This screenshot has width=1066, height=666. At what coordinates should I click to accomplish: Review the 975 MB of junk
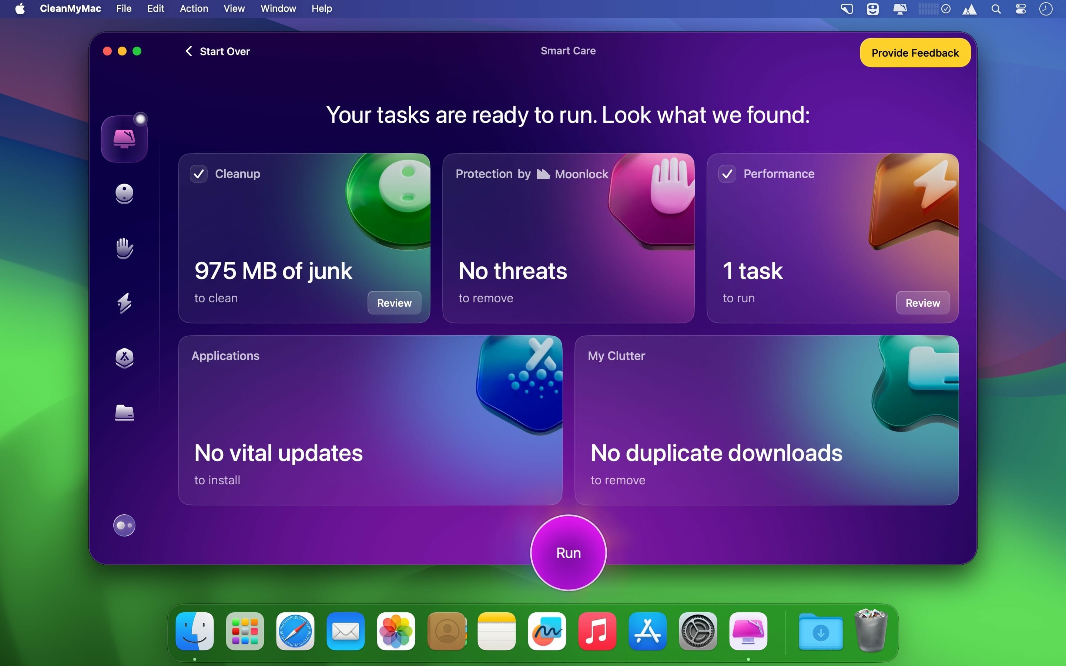[394, 303]
